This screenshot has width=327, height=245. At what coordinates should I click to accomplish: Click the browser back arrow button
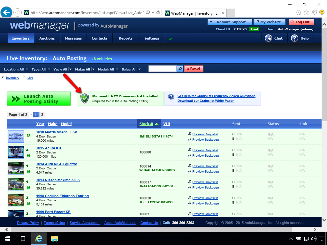click(6, 12)
